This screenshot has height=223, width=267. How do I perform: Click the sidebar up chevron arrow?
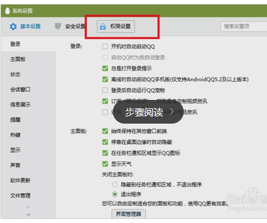(x=28, y=207)
